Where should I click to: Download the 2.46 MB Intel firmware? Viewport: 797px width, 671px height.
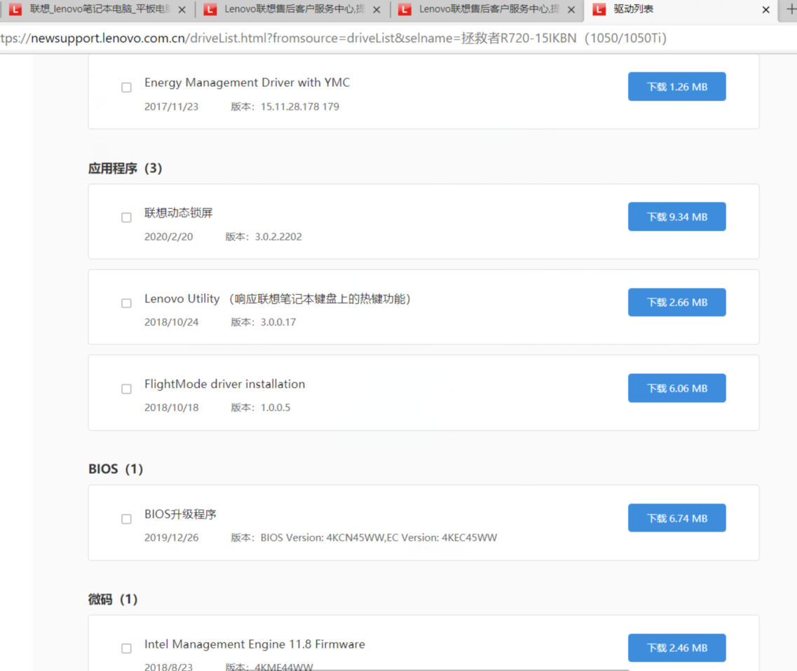(x=676, y=648)
